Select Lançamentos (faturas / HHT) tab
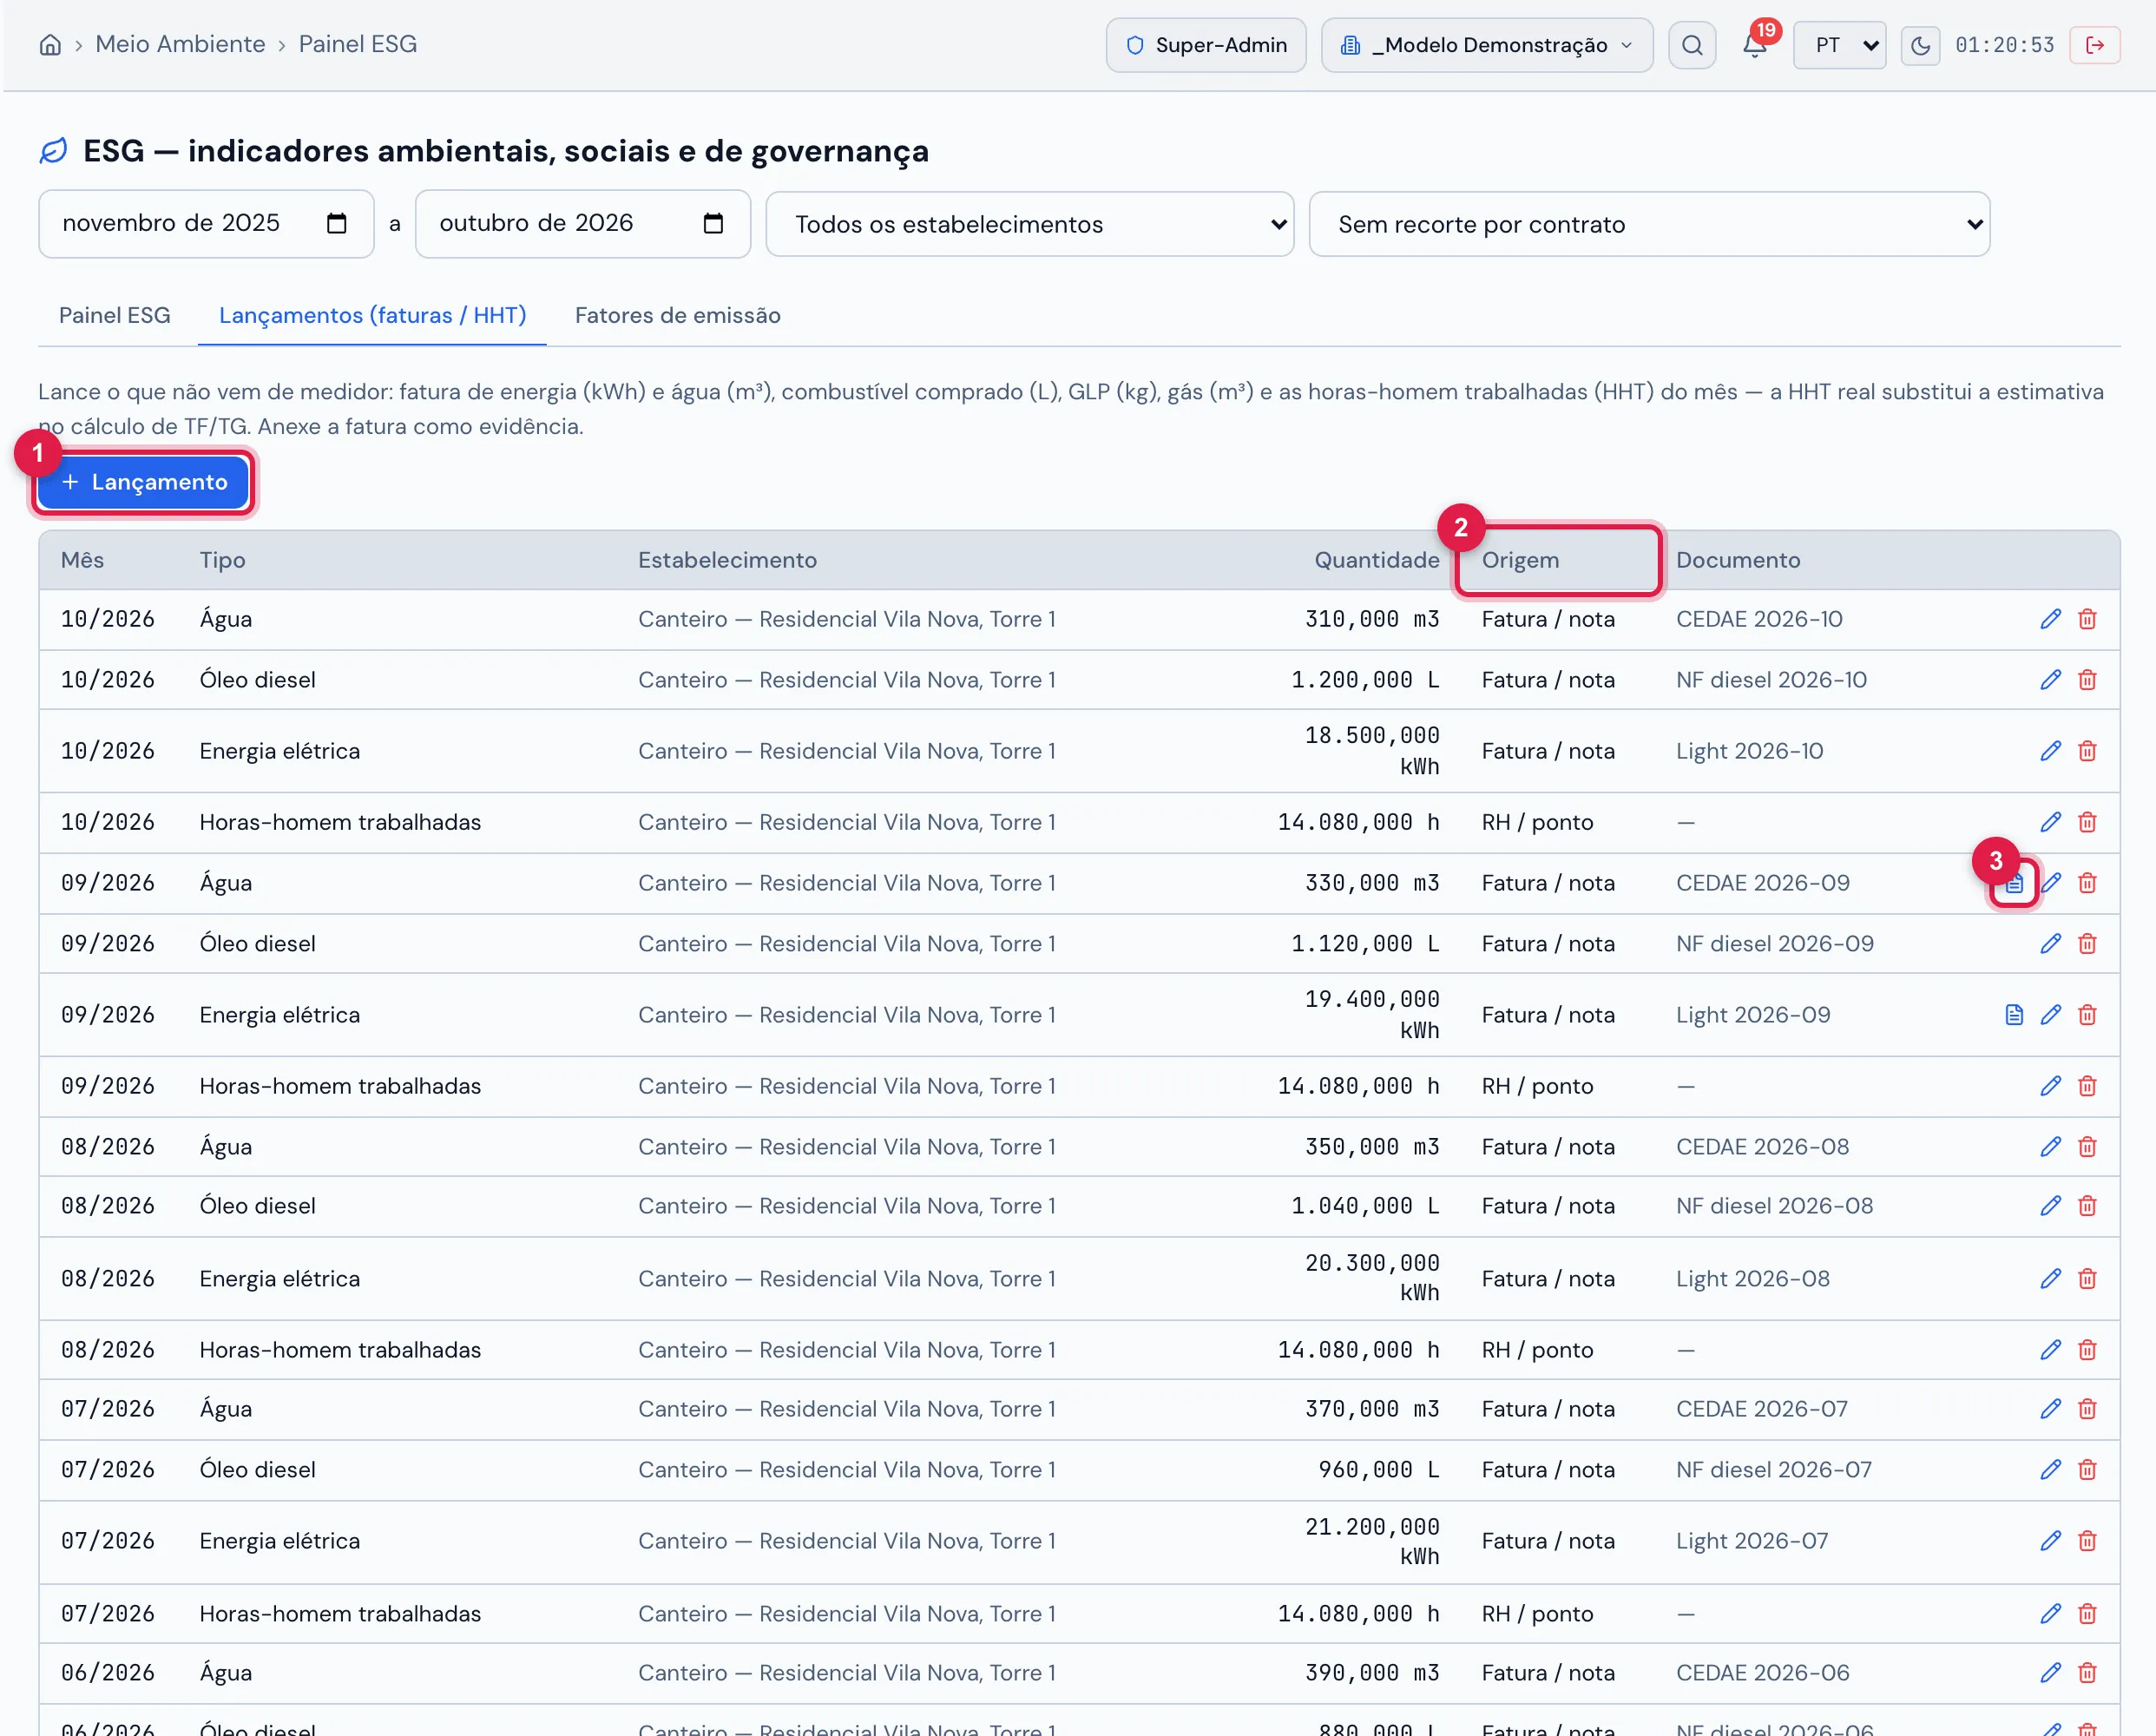 372,315
